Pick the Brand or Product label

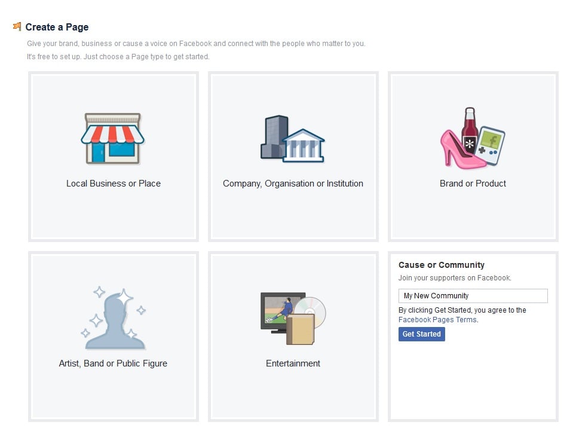473,184
